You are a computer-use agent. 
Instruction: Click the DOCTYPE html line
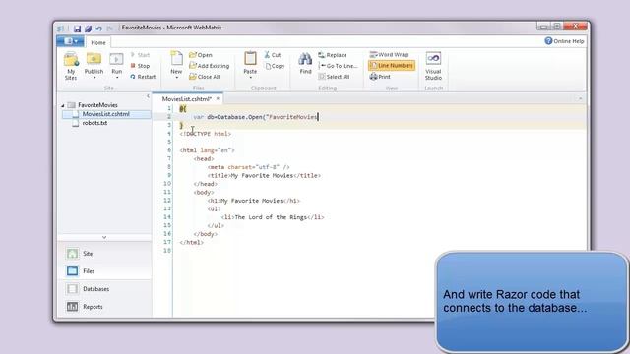[206, 134]
